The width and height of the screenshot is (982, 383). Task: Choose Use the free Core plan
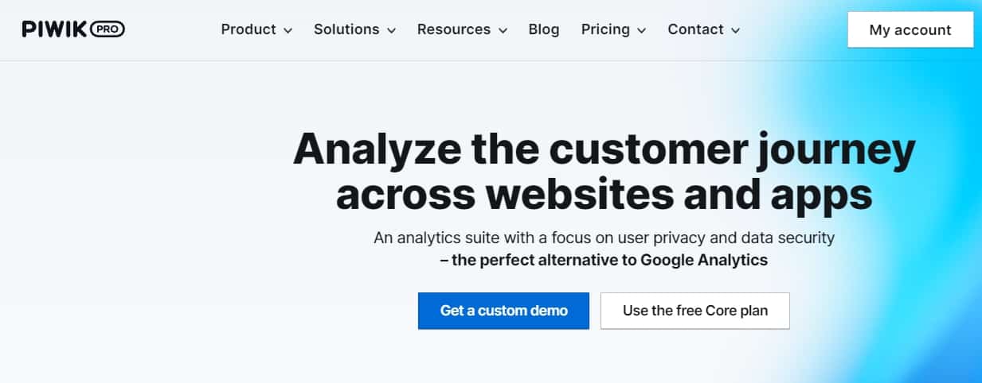[694, 311]
